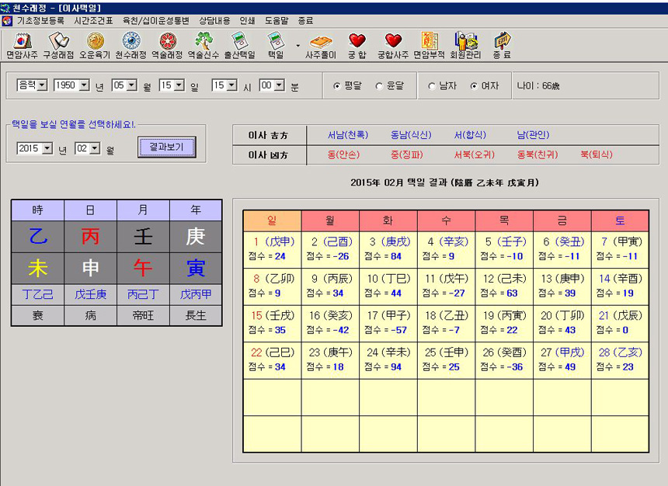Open the 면암사주 toolbar icon

tap(22, 45)
